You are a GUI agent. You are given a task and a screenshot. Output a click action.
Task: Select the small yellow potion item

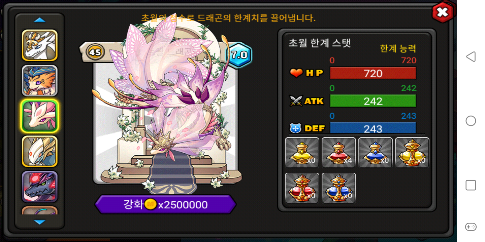[x=302, y=153]
